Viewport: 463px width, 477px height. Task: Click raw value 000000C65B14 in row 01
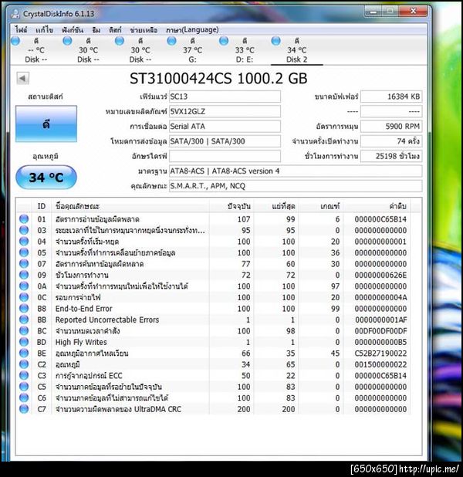pyautogui.click(x=380, y=219)
